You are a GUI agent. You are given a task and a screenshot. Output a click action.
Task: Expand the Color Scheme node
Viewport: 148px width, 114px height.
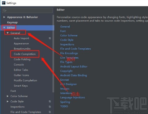coord(7,96)
